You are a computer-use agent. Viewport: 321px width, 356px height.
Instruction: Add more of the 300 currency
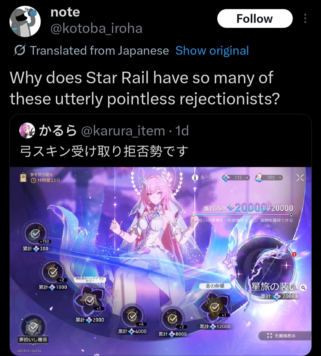click(x=280, y=178)
